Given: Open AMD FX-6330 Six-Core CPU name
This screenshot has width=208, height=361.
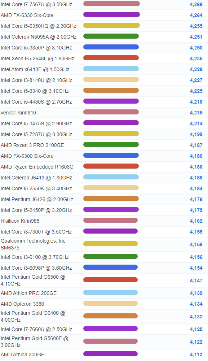Looking at the screenshot, I should [27, 15].
